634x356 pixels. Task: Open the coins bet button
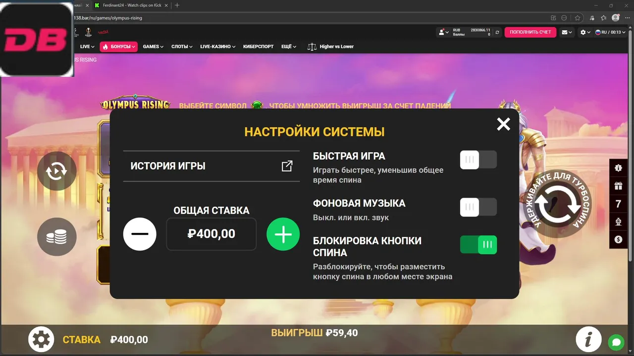tap(56, 237)
